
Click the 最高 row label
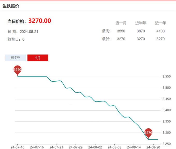point(106,31)
